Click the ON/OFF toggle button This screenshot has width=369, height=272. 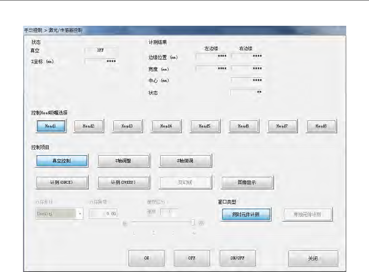click(x=237, y=258)
